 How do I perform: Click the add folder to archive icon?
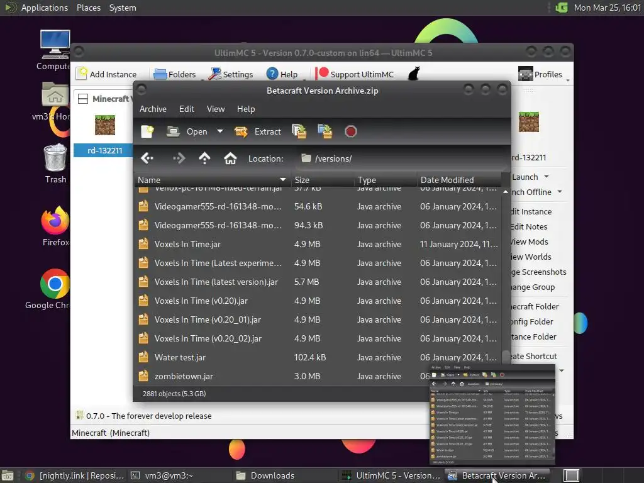click(x=325, y=131)
